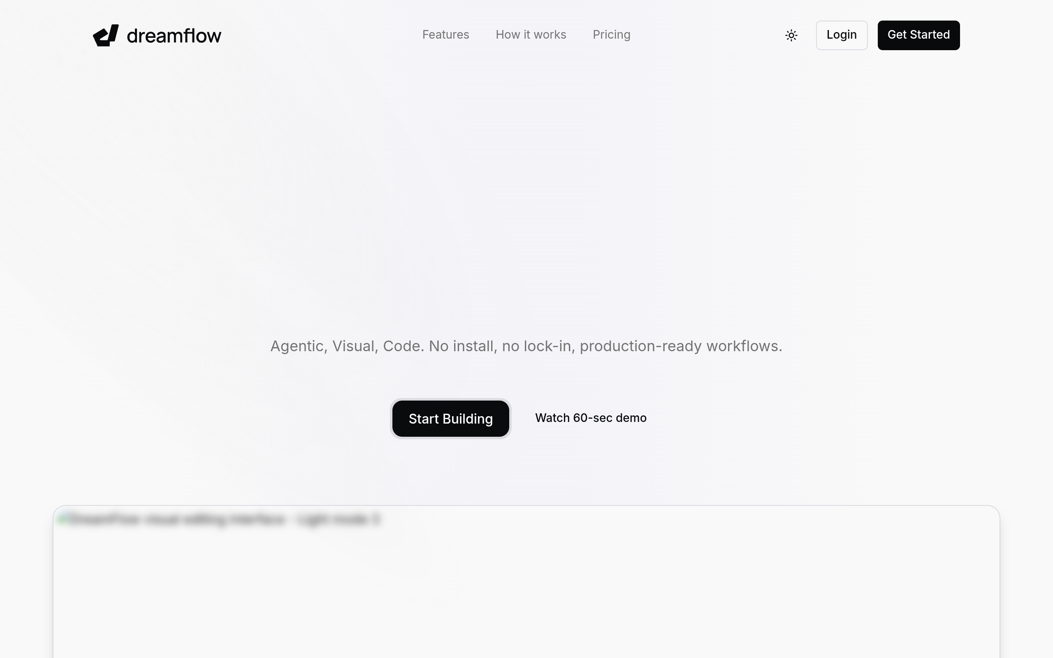Click the Get Started button

[x=918, y=35]
